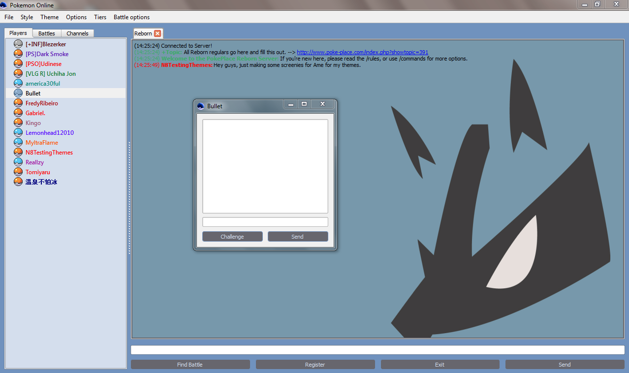Click pokeball icon next to FredyRibeiro
Viewport: 629px width, 373px height.
tap(18, 103)
